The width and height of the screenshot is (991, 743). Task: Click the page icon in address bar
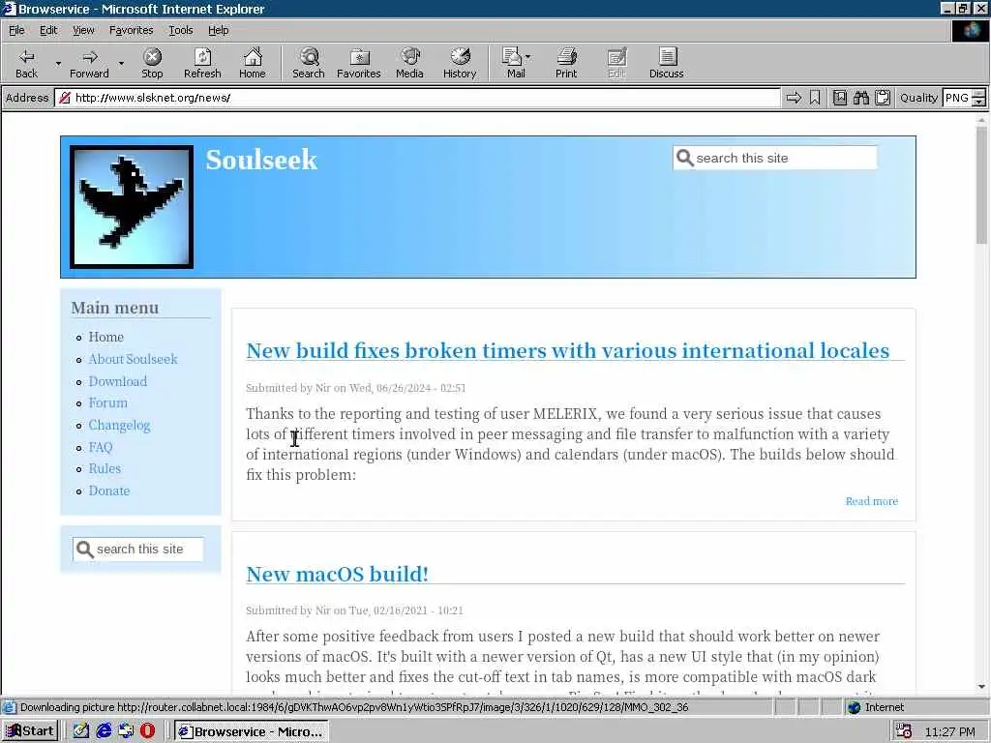tap(64, 98)
